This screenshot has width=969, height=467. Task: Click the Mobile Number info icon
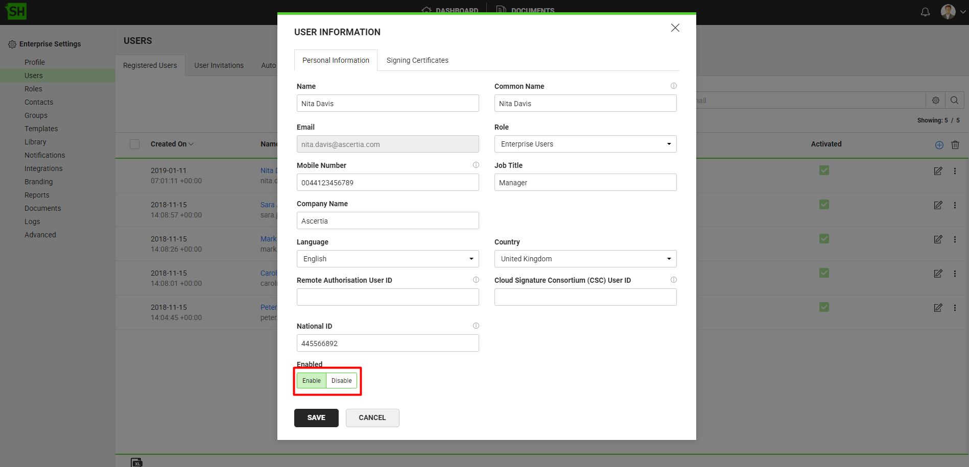point(476,165)
